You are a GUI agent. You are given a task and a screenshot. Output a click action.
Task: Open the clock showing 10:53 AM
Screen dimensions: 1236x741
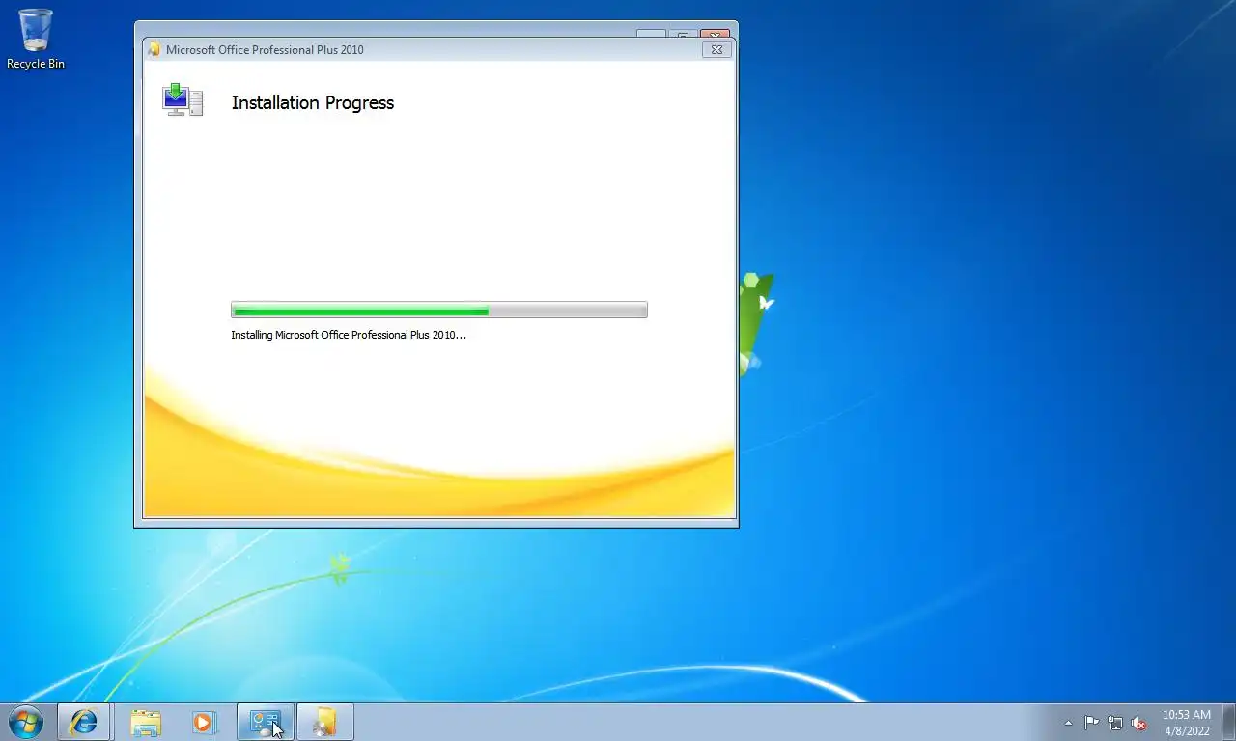pyautogui.click(x=1186, y=723)
